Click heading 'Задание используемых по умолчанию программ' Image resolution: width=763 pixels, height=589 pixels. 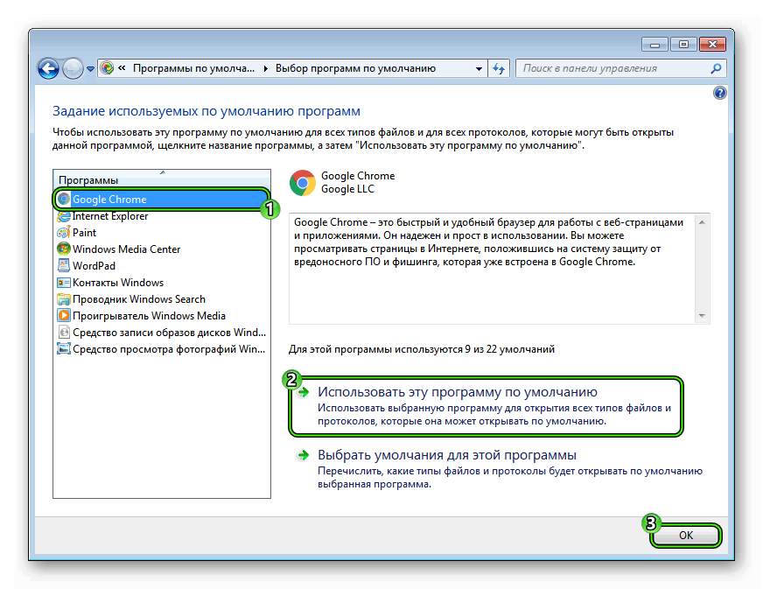click(206, 111)
